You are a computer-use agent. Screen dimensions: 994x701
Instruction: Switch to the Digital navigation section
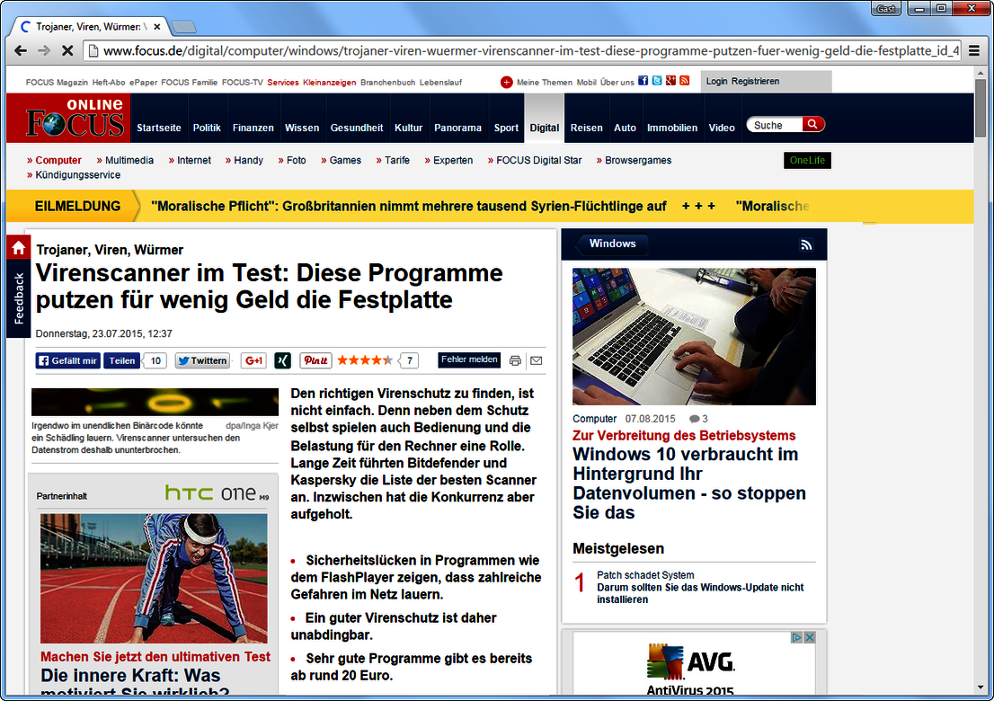click(544, 128)
